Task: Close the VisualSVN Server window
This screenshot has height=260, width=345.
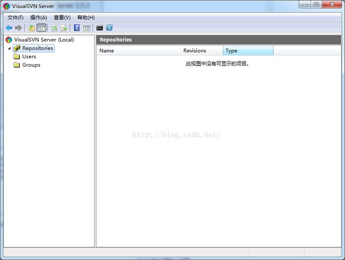Action: 332,5
